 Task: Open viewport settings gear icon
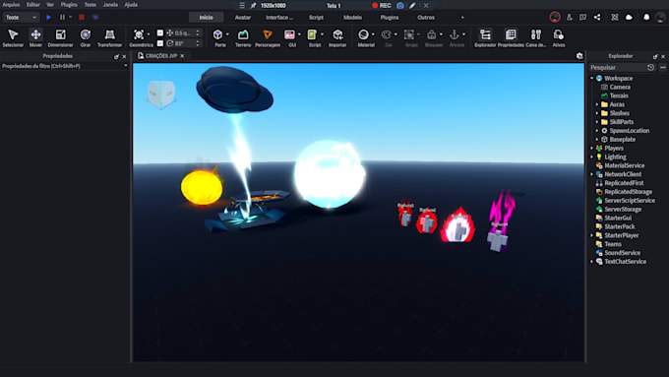[x=579, y=56]
